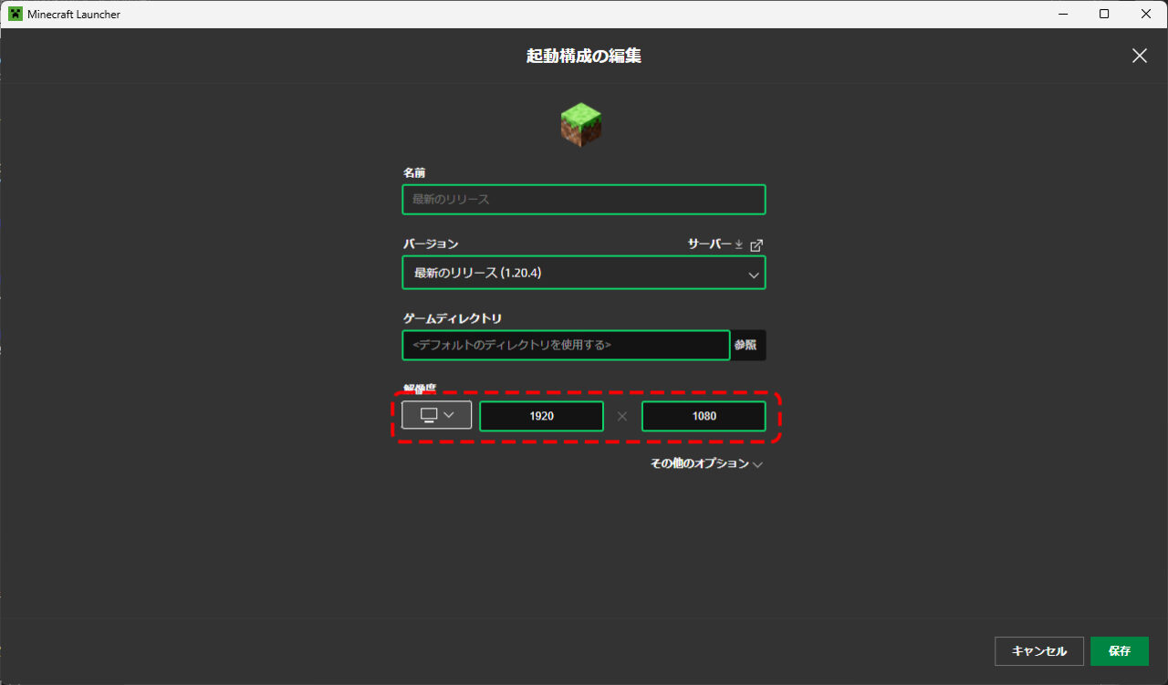This screenshot has height=685, width=1168.
Task: Open the バージョン dropdown
Action: click(583, 273)
